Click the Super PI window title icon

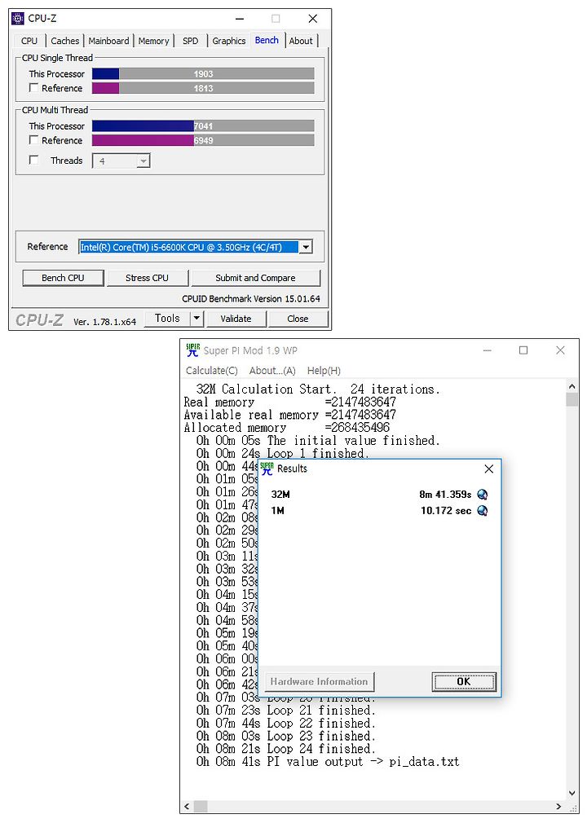(x=193, y=350)
